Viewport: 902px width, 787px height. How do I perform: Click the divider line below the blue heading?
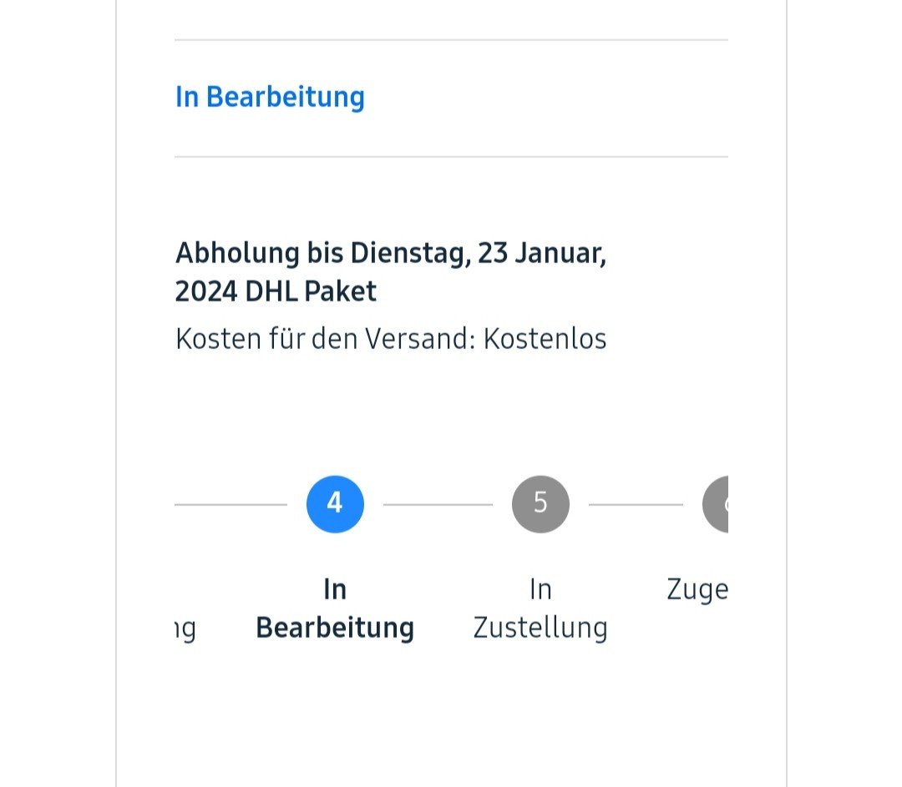pyautogui.click(x=451, y=157)
